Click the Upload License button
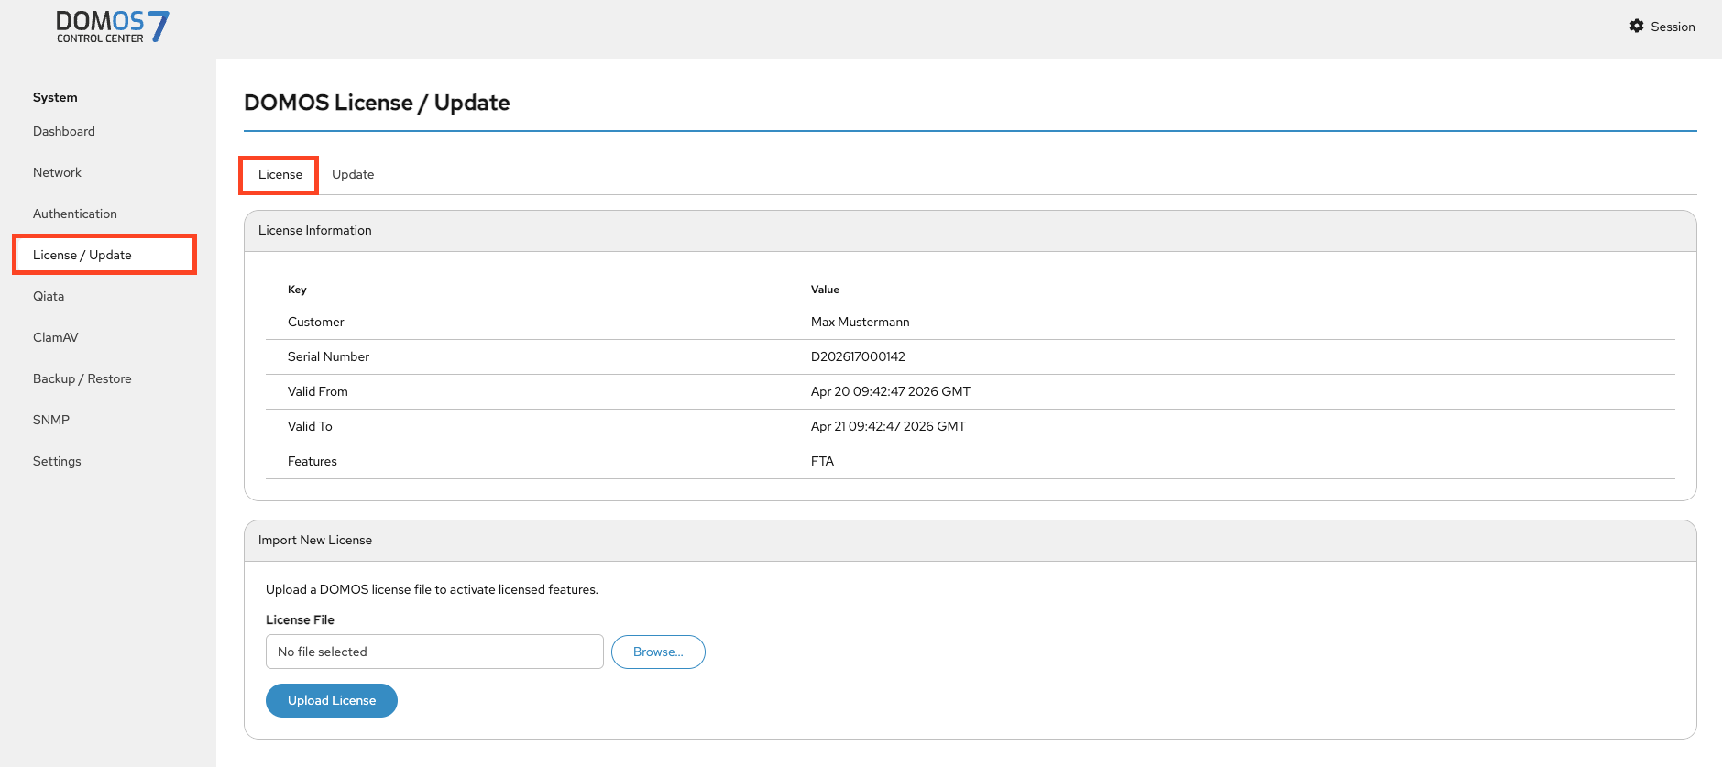 (332, 700)
